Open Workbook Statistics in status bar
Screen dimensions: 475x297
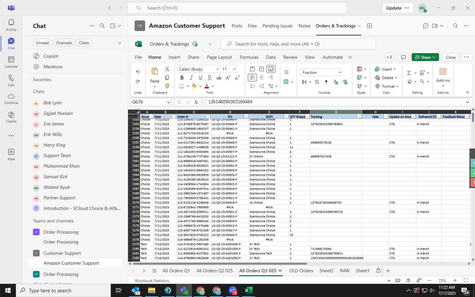pos(152,280)
